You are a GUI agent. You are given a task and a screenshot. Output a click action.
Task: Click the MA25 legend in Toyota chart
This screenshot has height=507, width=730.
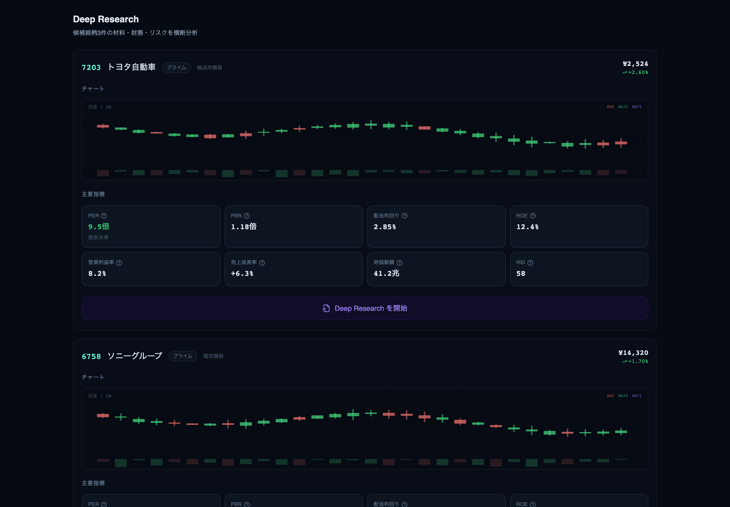point(623,107)
